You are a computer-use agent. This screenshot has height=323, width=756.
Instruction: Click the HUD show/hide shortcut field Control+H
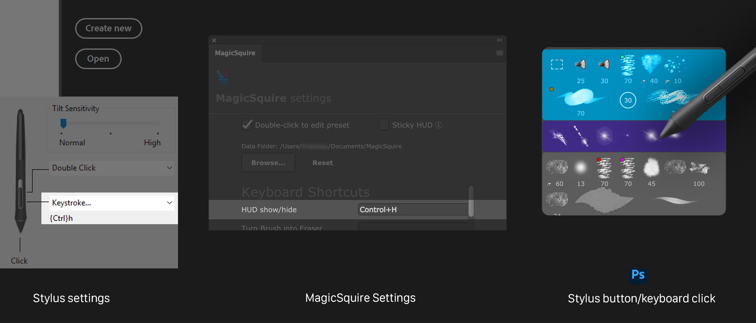[x=413, y=210]
